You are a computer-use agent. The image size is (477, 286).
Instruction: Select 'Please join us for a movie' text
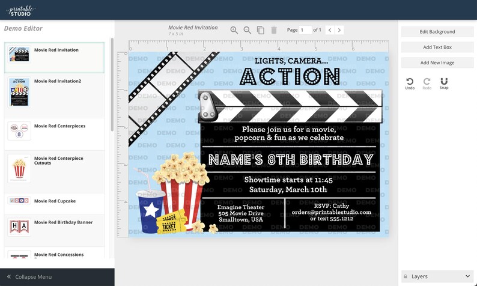[x=289, y=130]
